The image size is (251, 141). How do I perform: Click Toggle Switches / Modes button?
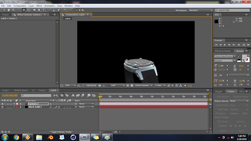tap(61, 132)
